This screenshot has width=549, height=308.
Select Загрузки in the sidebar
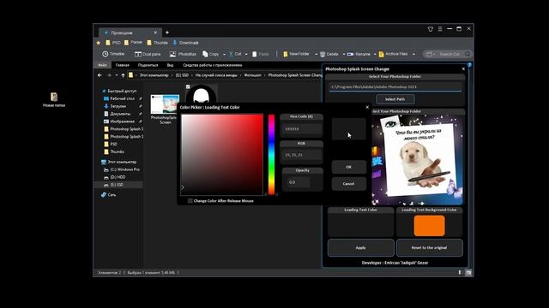pyautogui.click(x=118, y=106)
